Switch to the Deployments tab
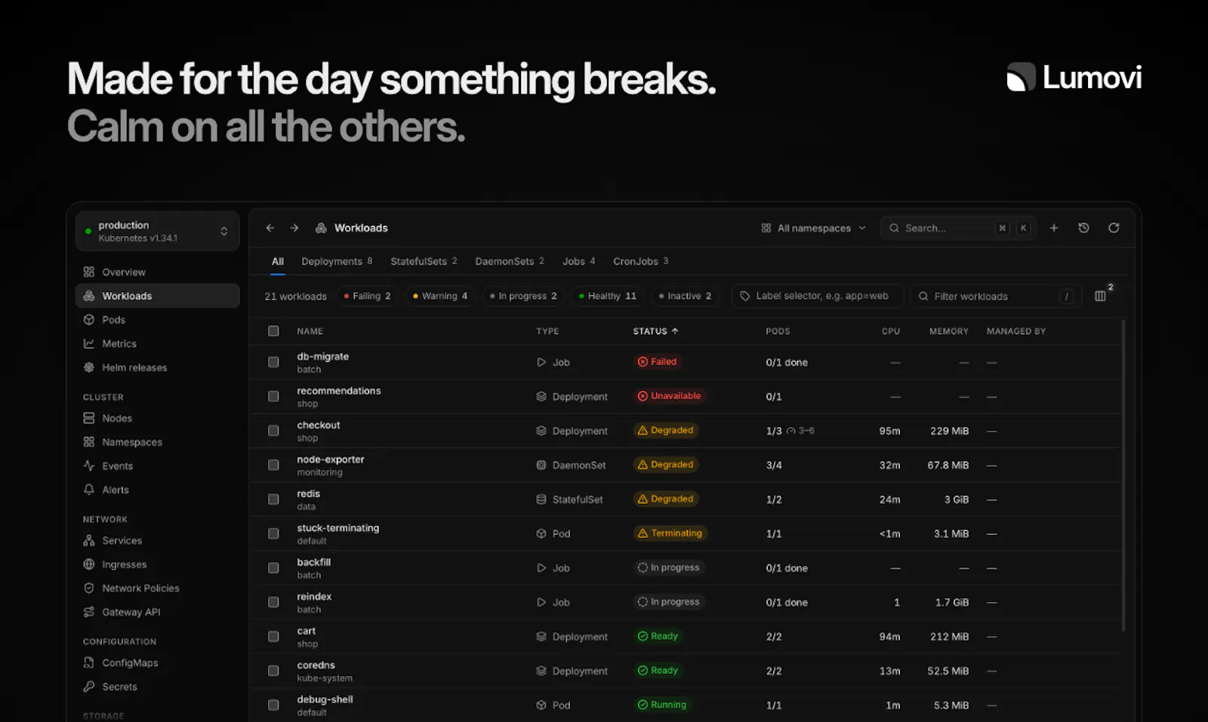Screen dimensions: 1208x722 pos(337,261)
